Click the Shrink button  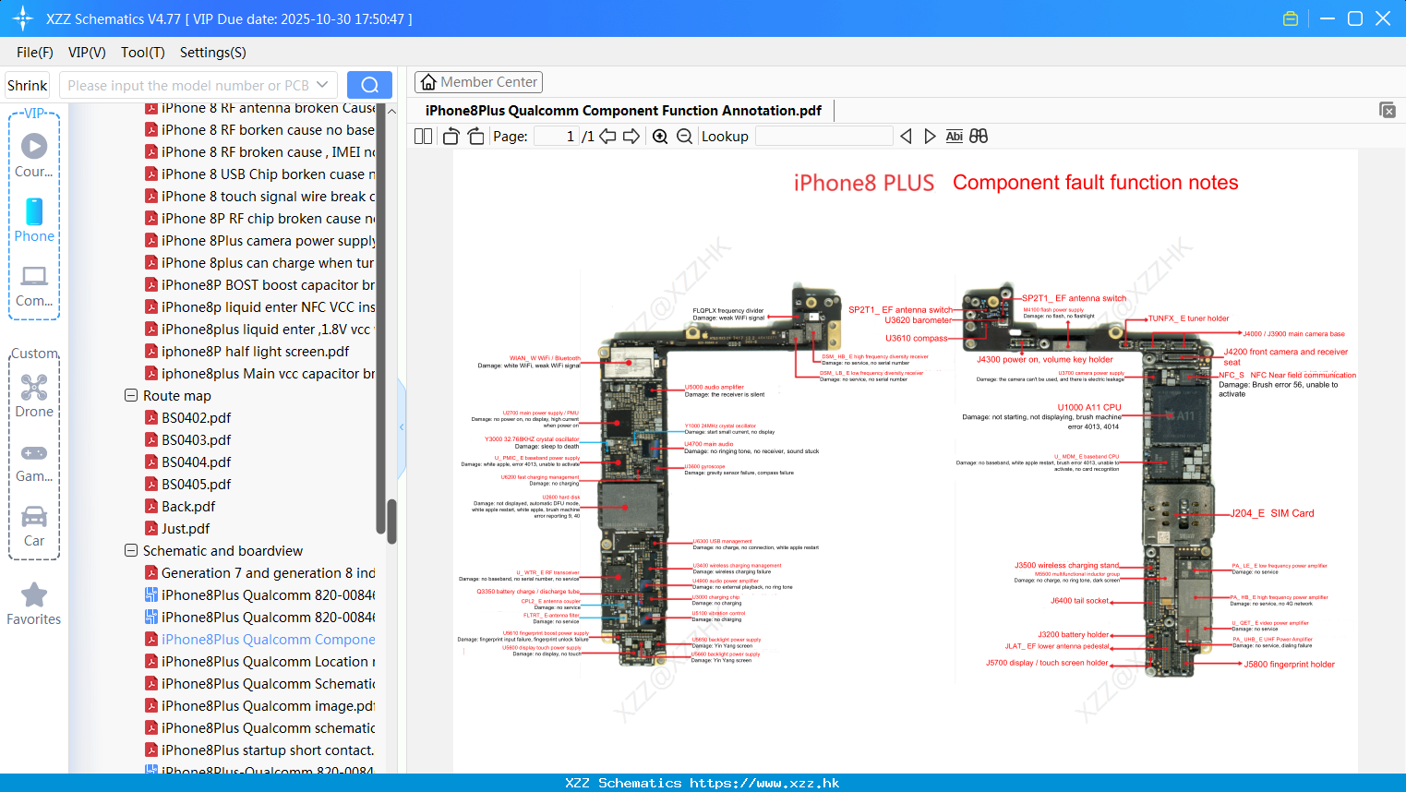point(27,85)
